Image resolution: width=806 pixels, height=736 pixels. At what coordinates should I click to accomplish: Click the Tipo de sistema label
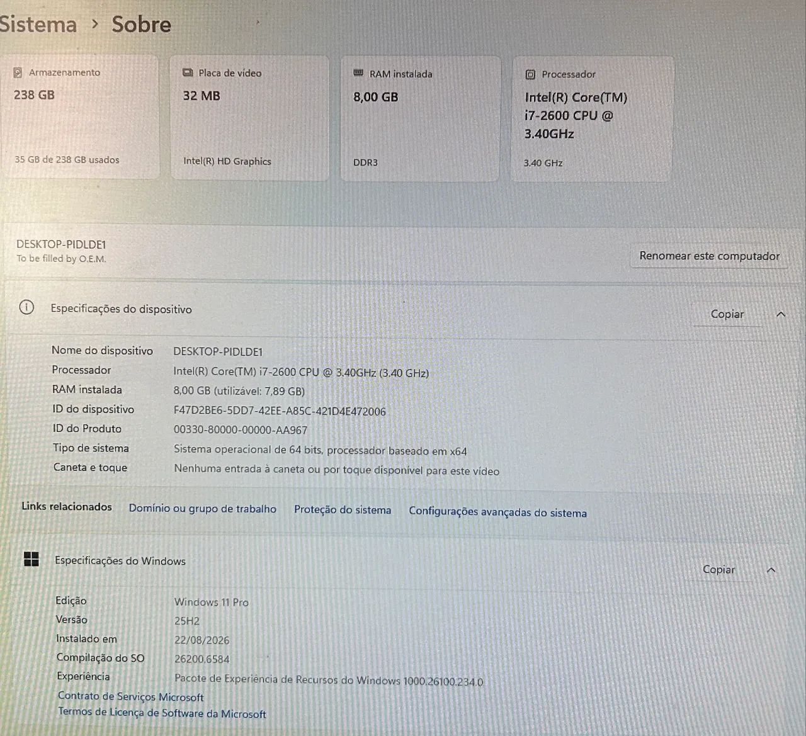(x=91, y=448)
